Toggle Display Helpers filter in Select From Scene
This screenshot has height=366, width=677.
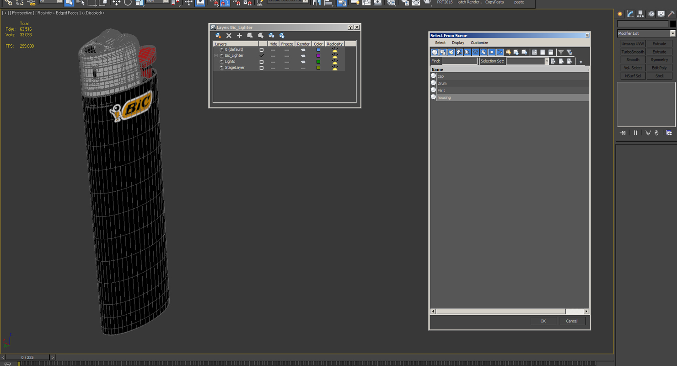click(x=467, y=52)
